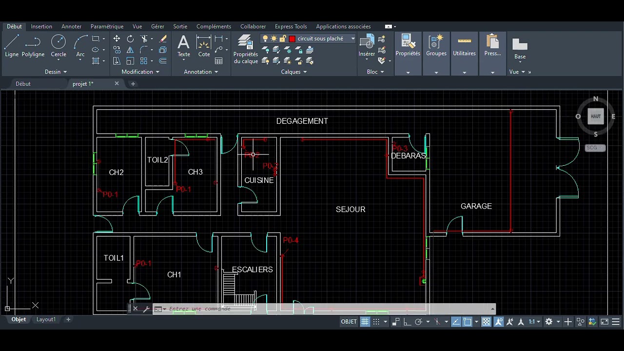Screen dimensions: 624x351
Task: Open the Express Tools tab
Action: point(291,26)
